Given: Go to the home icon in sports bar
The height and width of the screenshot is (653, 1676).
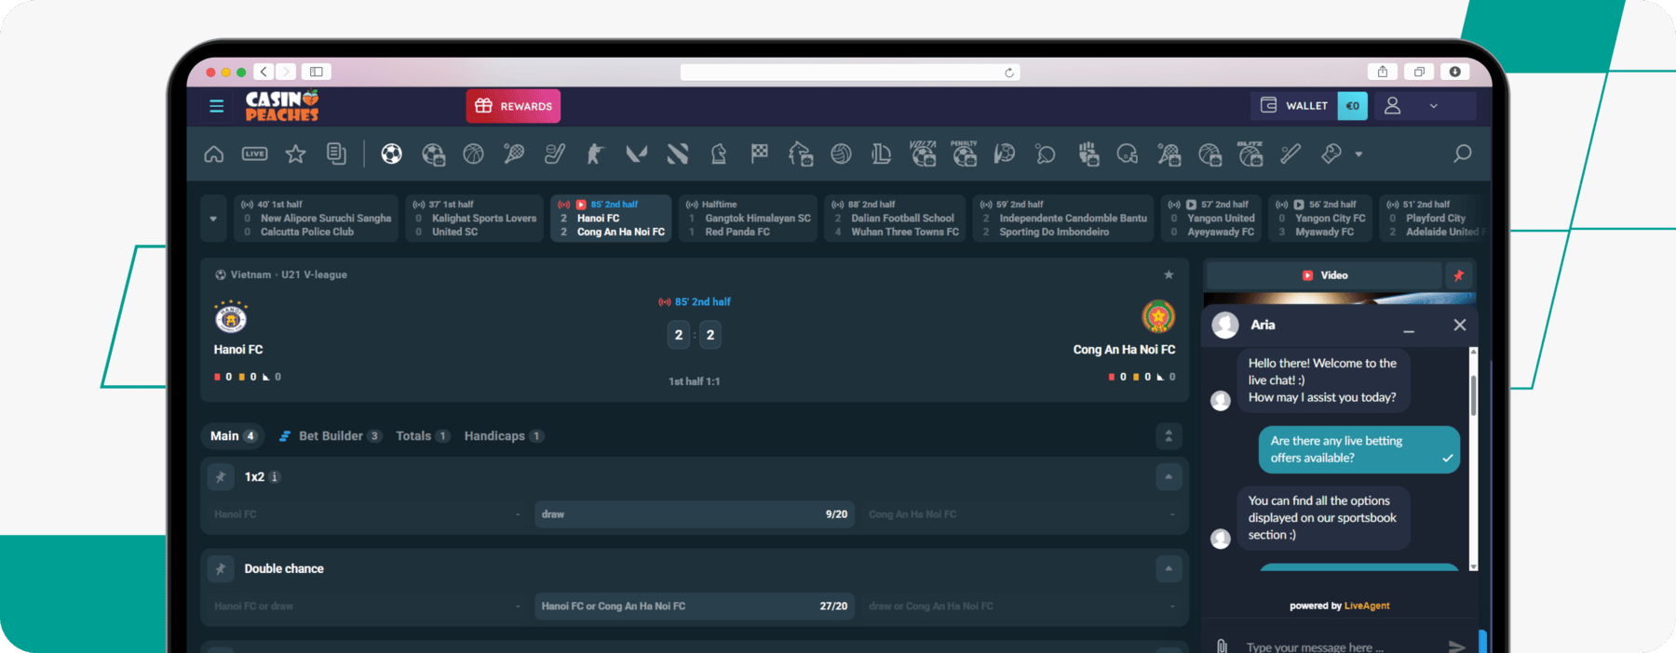Looking at the screenshot, I should (x=214, y=153).
